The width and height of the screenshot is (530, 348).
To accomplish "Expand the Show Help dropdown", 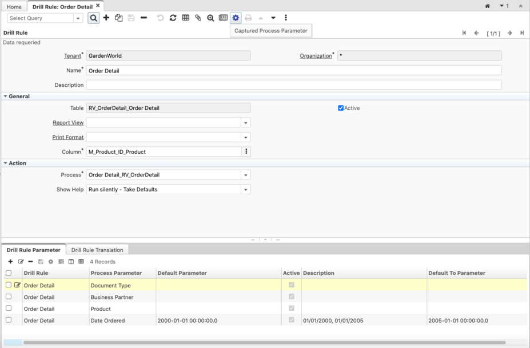I will (x=245, y=190).
